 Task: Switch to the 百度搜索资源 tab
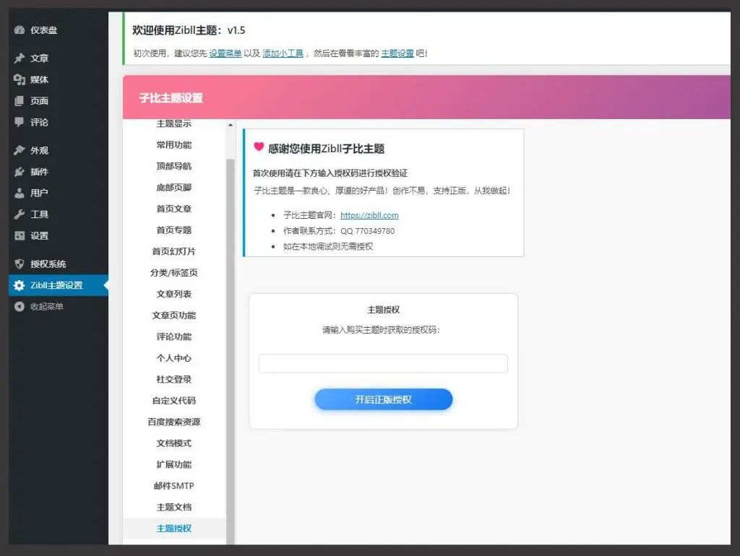pos(174,422)
